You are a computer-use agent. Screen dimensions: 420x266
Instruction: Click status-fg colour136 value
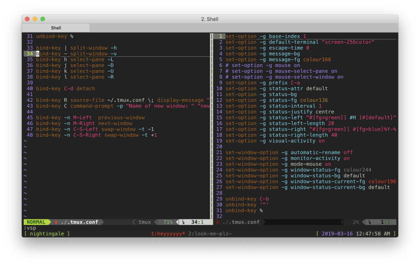[x=314, y=100]
